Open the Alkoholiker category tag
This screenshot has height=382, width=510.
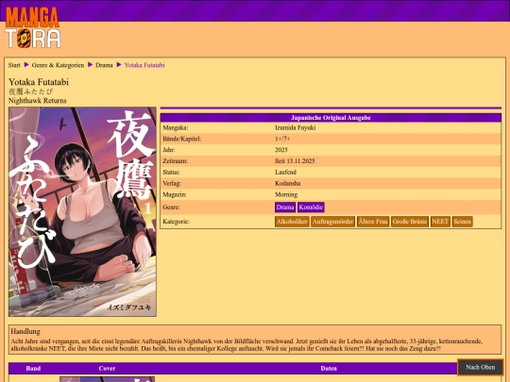click(292, 222)
